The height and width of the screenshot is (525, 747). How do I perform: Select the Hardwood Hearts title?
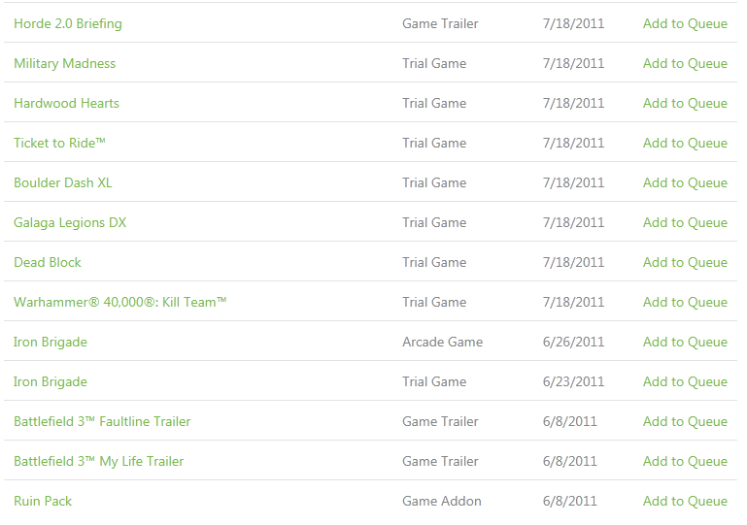66,103
